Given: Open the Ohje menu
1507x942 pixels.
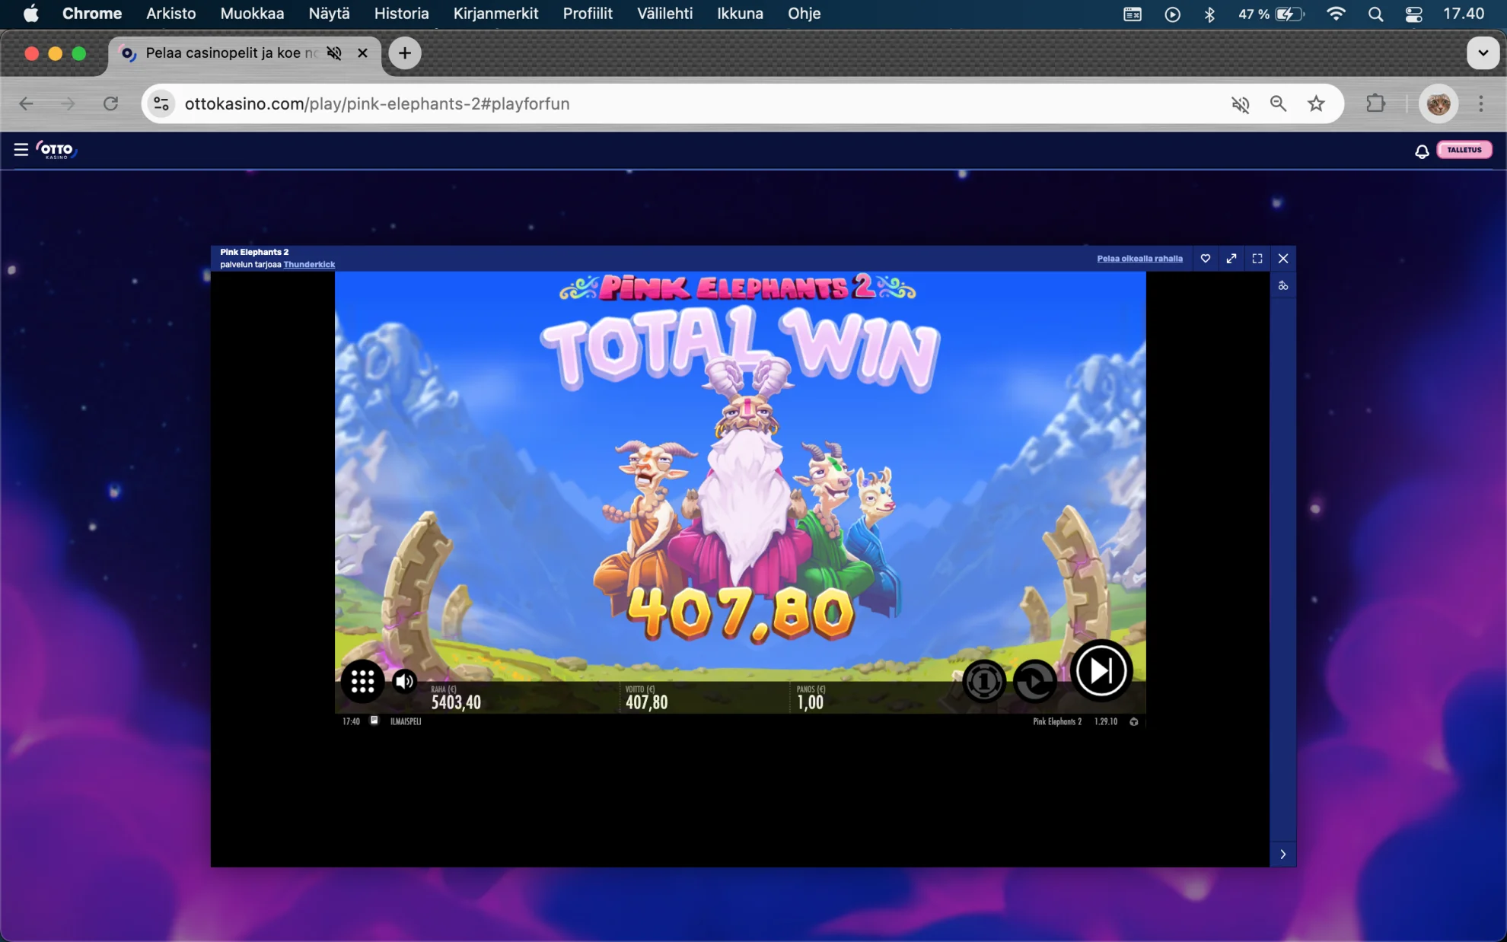Looking at the screenshot, I should click(x=804, y=14).
